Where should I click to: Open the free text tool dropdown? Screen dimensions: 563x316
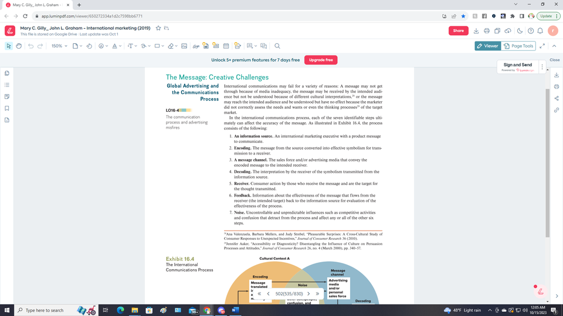tap(132, 46)
